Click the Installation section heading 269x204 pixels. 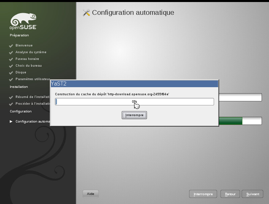[x=19, y=87]
